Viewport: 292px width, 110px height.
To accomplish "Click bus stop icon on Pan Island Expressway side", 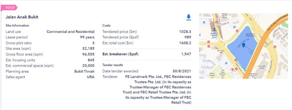I will tap(275, 47).
